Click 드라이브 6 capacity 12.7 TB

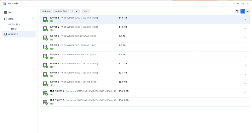(x=123, y=64)
